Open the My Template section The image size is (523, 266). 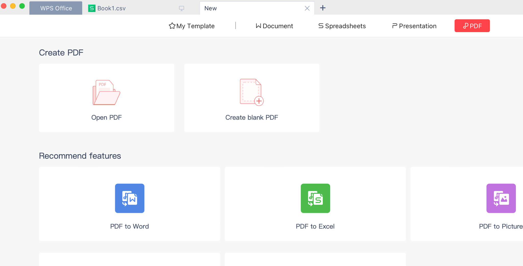pos(195,26)
